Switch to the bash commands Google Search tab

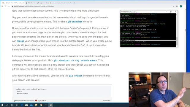click(60, 3)
